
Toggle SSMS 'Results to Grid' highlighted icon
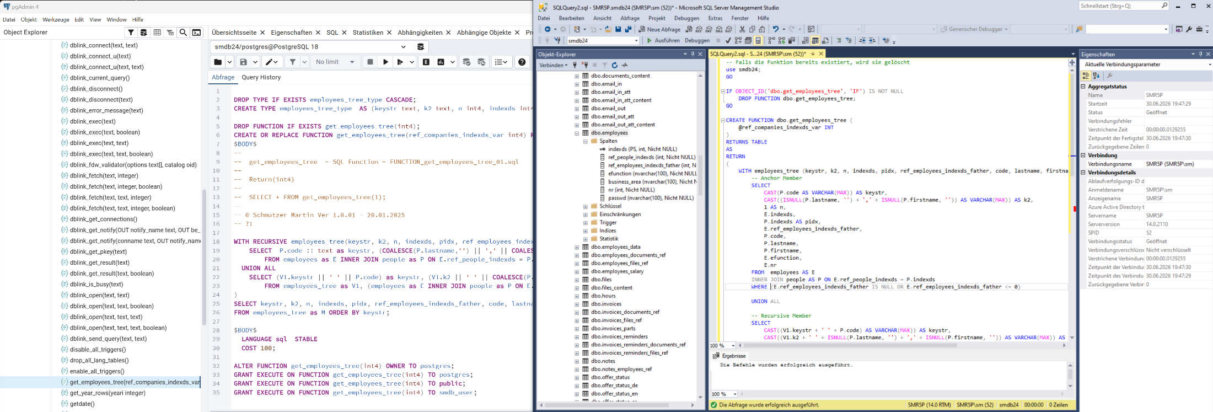click(x=815, y=40)
